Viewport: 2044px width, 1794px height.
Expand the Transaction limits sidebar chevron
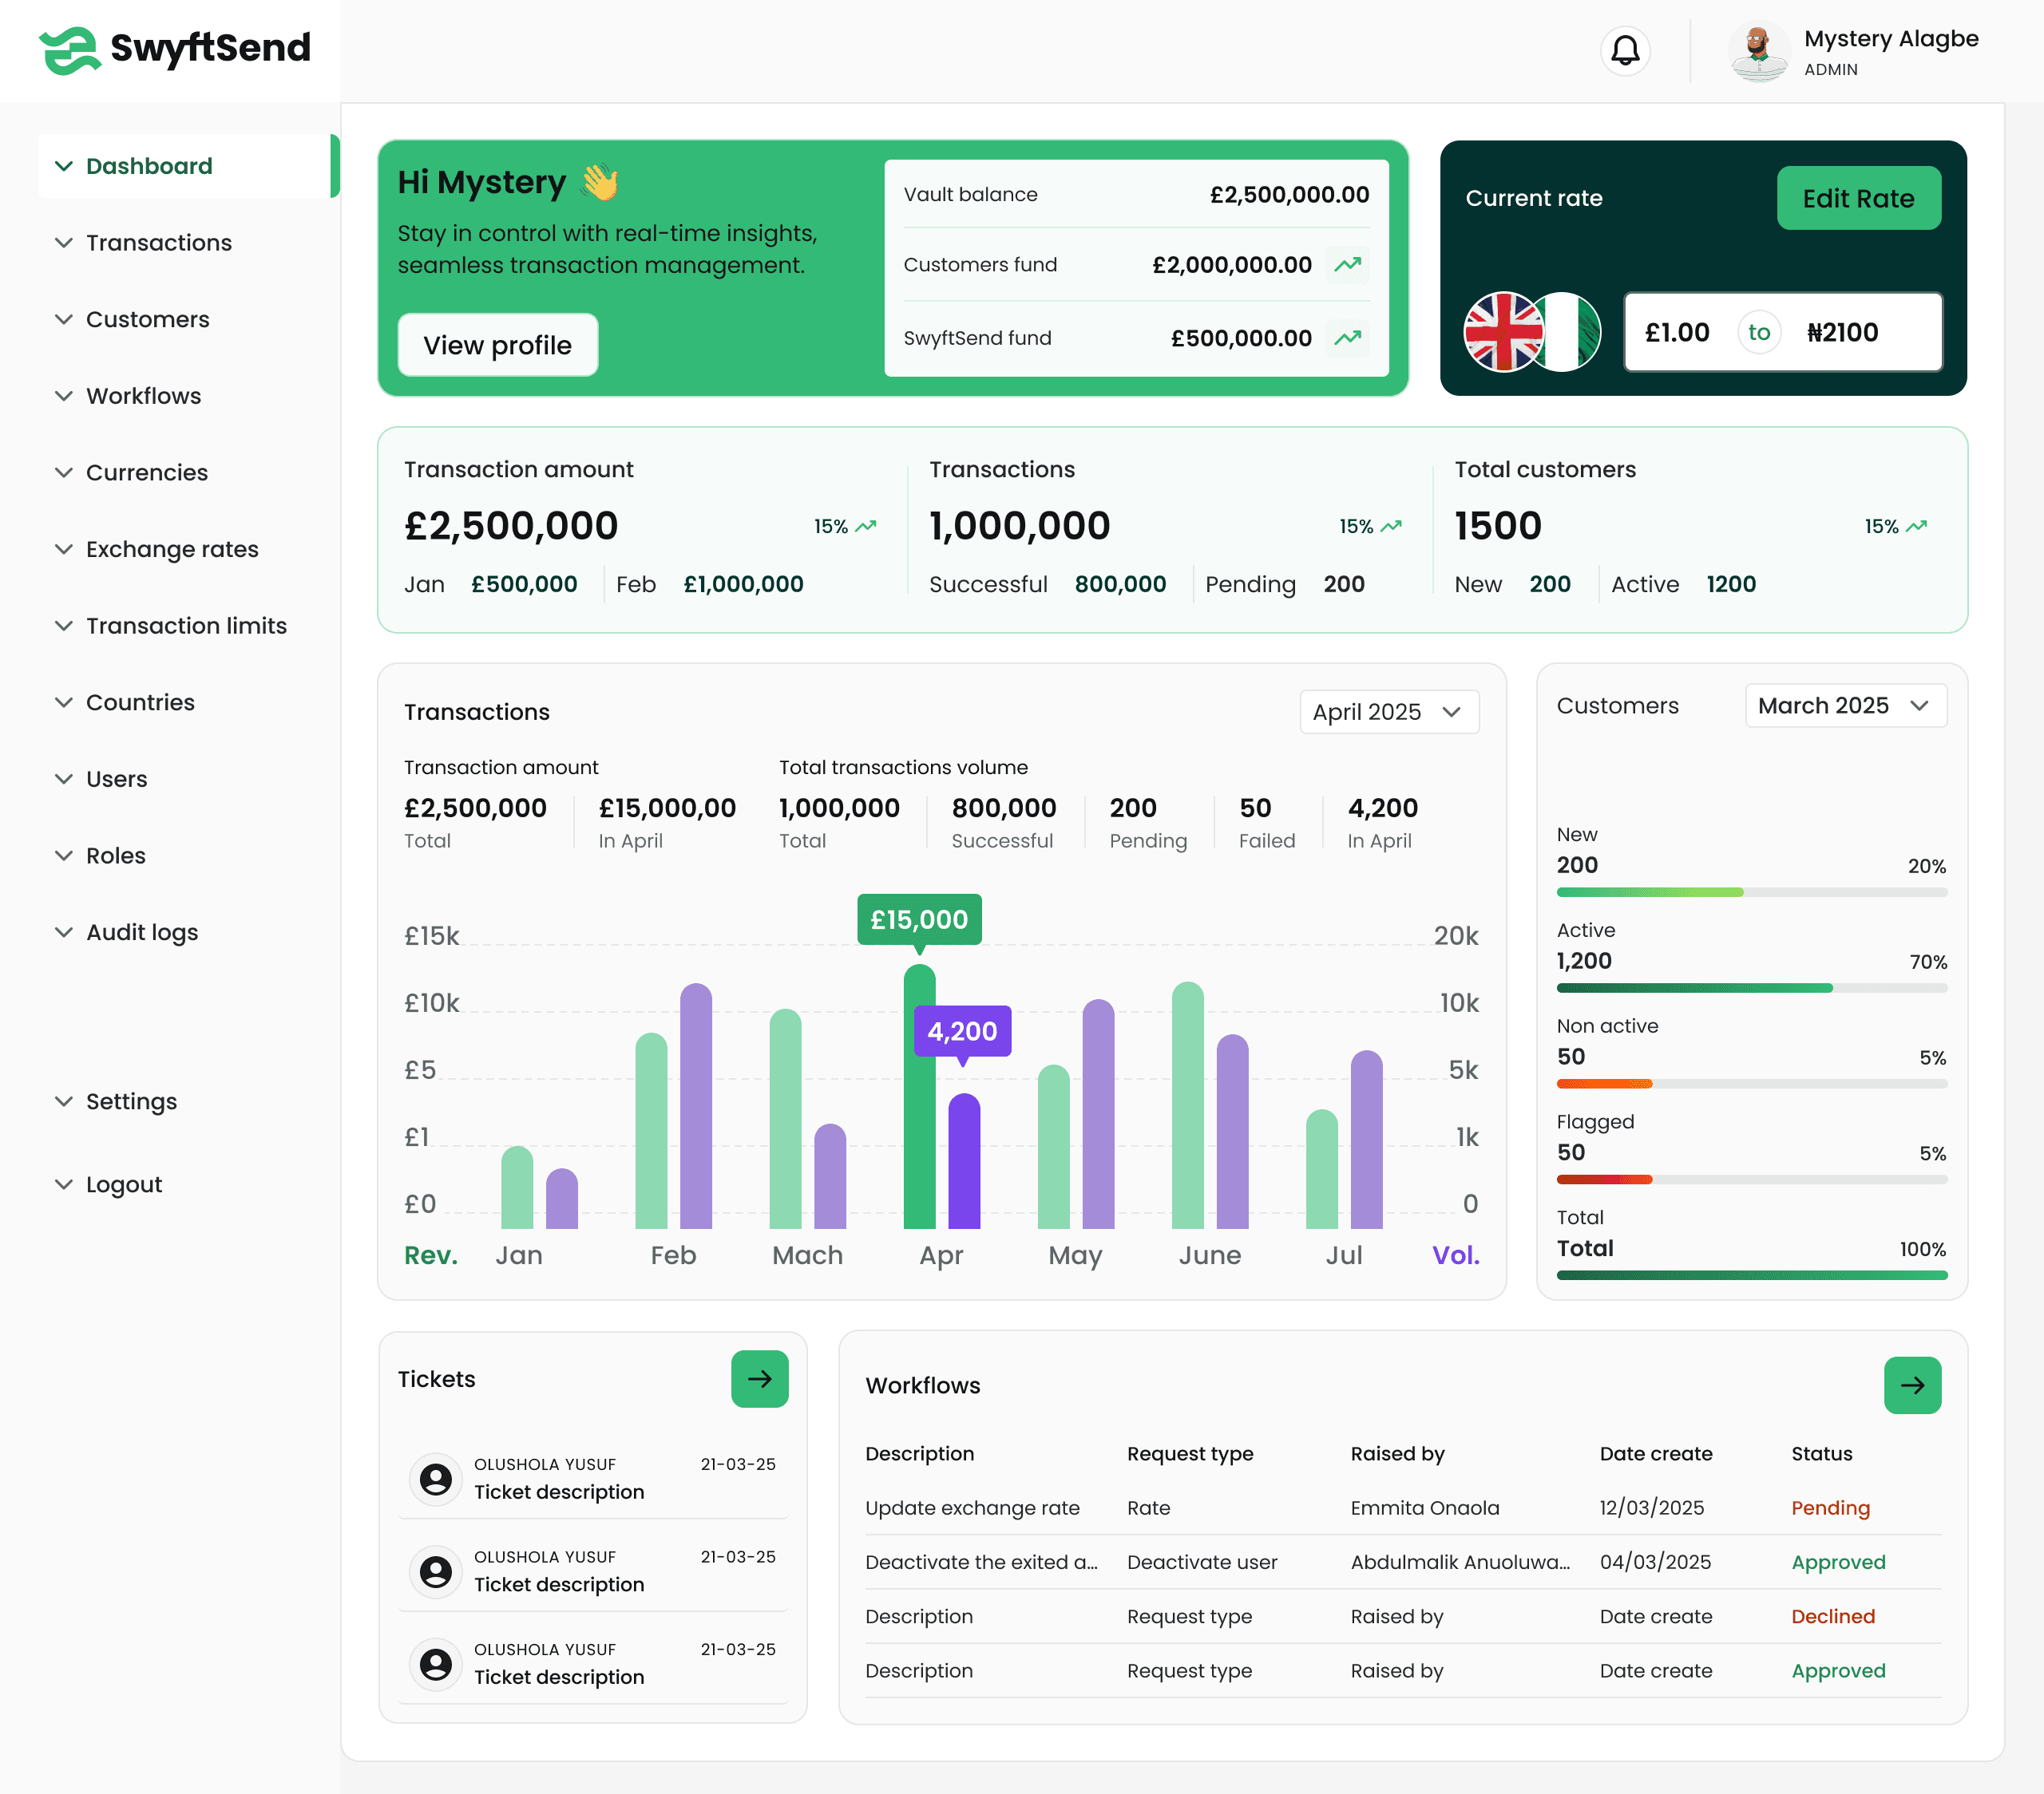64,626
